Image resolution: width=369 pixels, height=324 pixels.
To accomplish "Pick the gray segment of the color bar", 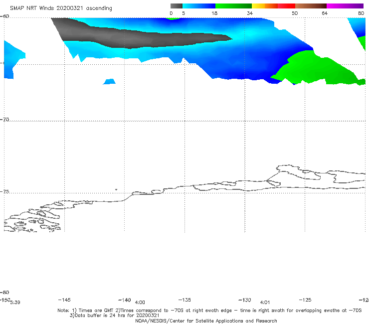I will 177,6.
